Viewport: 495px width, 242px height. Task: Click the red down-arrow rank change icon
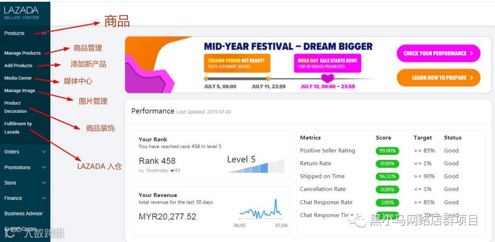coord(172,170)
